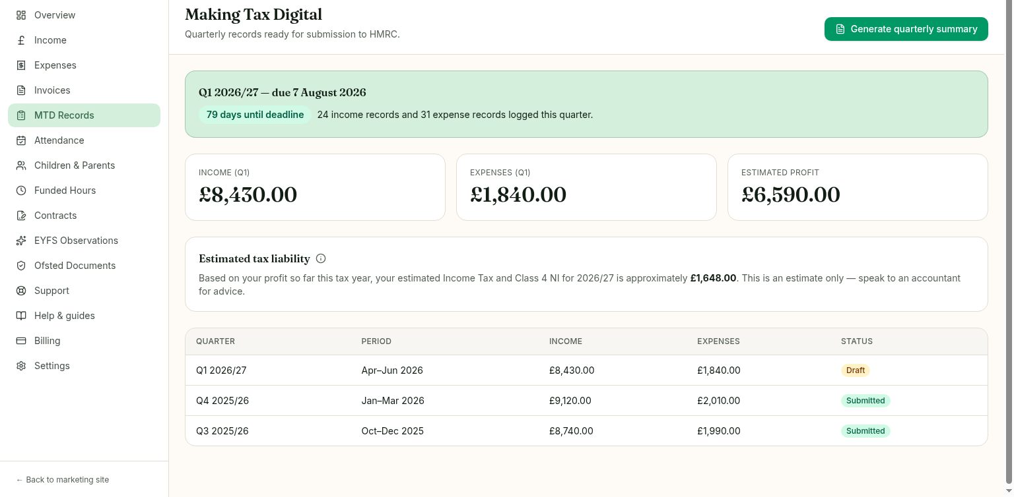This screenshot has height=497, width=1014.
Task: Click Submitted badge for Q3 2025/26
Action: click(x=865, y=431)
